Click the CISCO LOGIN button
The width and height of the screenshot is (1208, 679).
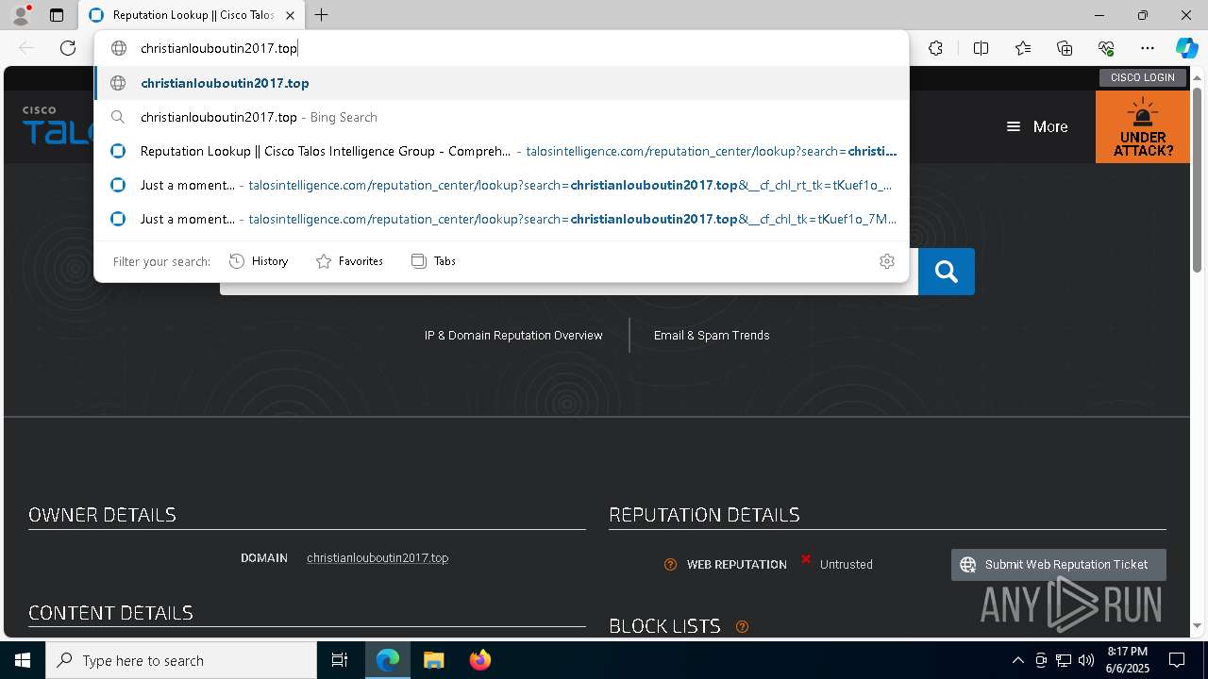1142,77
